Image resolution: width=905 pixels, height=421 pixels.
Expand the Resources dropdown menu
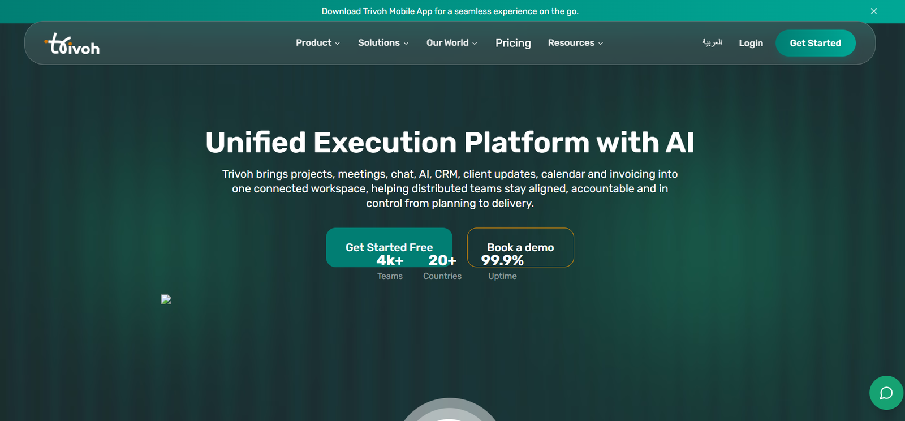tap(575, 43)
